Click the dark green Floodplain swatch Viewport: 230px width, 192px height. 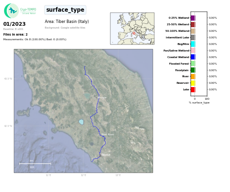193,70
